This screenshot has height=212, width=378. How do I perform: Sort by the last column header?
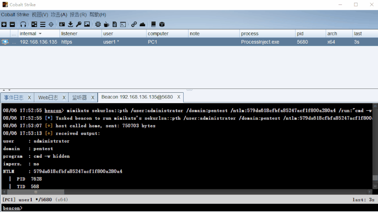click(365, 34)
